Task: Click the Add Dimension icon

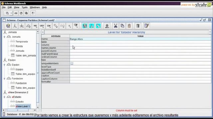Action: (15, 26)
